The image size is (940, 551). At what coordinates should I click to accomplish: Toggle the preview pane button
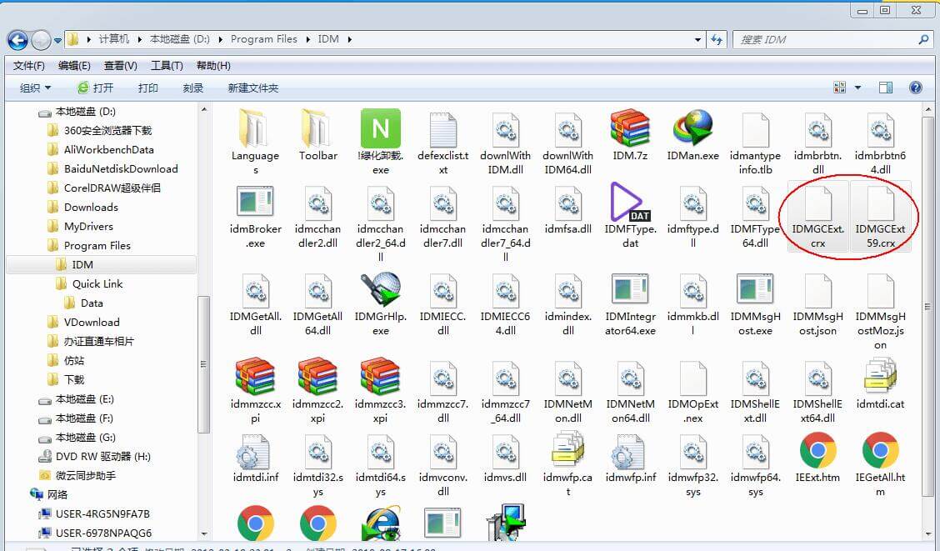tap(886, 88)
